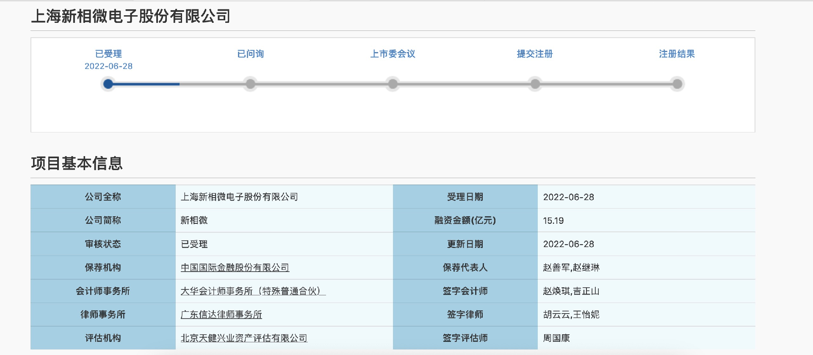The width and height of the screenshot is (813, 355).
Task: Open the 广东信达律师事务所 link
Action: (x=221, y=314)
